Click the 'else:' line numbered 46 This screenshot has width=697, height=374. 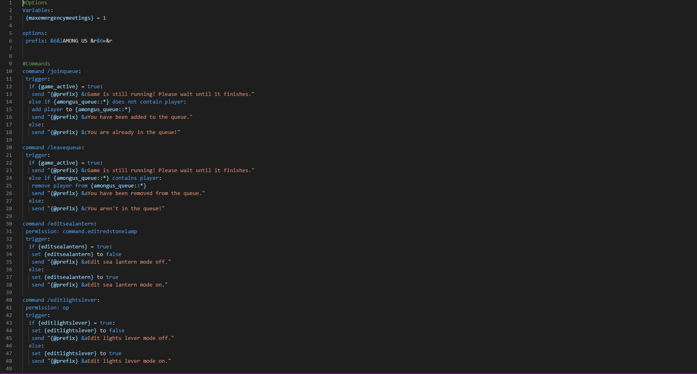pos(36,346)
